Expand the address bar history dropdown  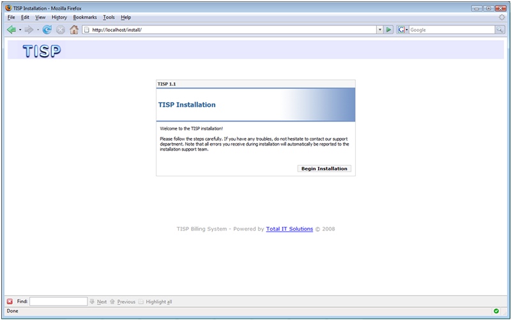379,29
